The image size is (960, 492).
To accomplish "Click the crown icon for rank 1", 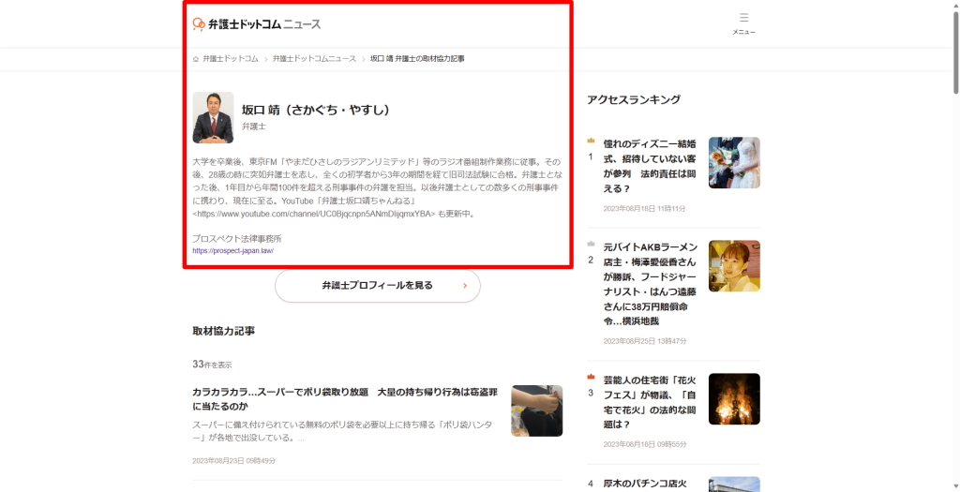I will coord(591,141).
